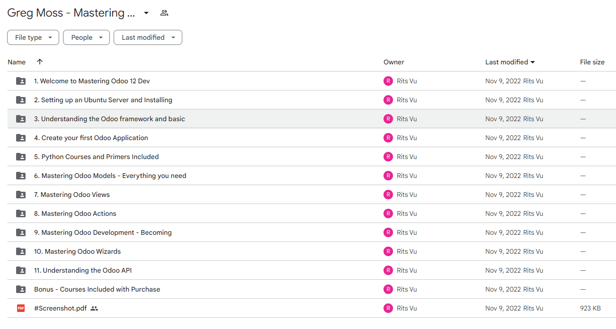Click the shared people icon beside title
This screenshot has width=616, height=329.
[164, 13]
